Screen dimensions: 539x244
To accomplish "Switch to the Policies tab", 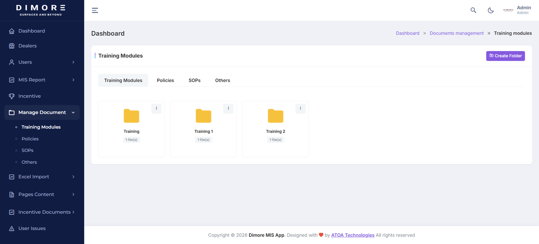I will pos(165,80).
